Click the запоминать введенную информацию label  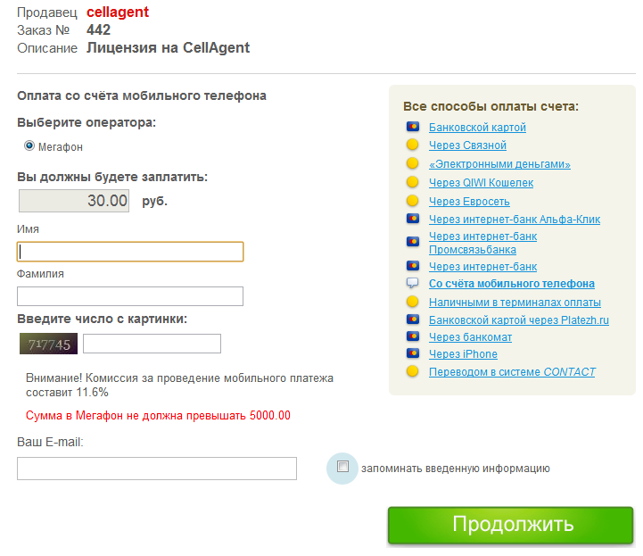[x=455, y=469]
